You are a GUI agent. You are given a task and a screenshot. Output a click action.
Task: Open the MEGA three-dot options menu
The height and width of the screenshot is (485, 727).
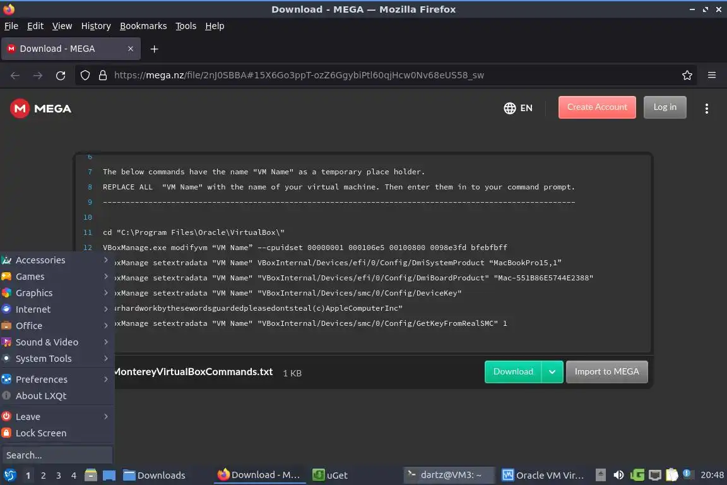coord(706,109)
